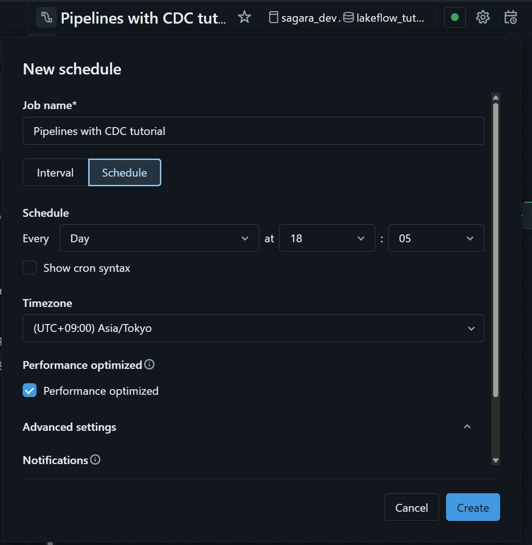Enable Show cron syntax checkbox
The height and width of the screenshot is (545, 532).
coord(30,268)
